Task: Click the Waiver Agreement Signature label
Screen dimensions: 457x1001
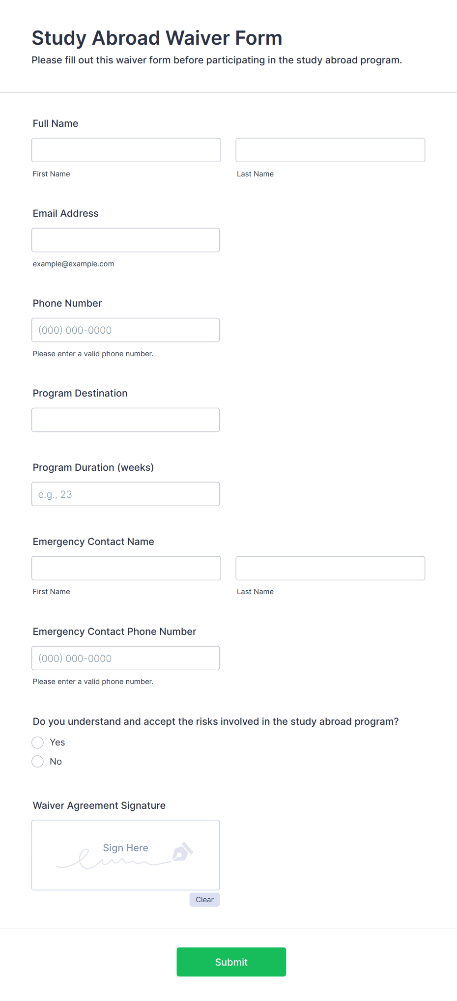Action: point(99,805)
